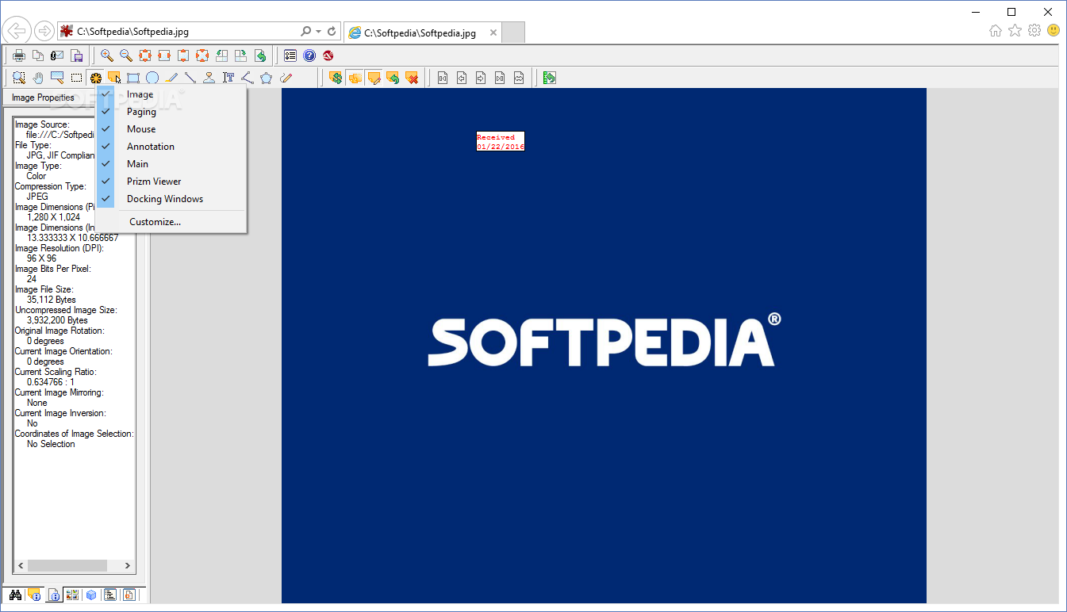Open the blue cube layers tab
This screenshot has width=1067, height=612.
tap(91, 595)
